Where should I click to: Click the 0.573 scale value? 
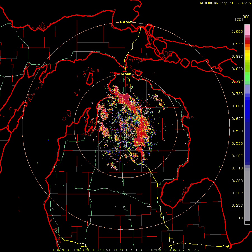coord(237,131)
